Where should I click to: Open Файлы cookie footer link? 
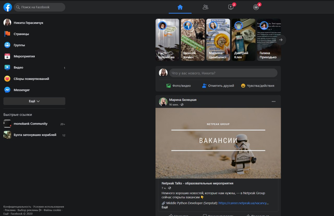tap(52, 210)
